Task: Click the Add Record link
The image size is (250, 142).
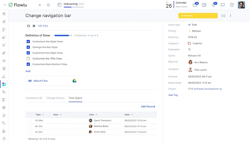Action: (x=148, y=107)
